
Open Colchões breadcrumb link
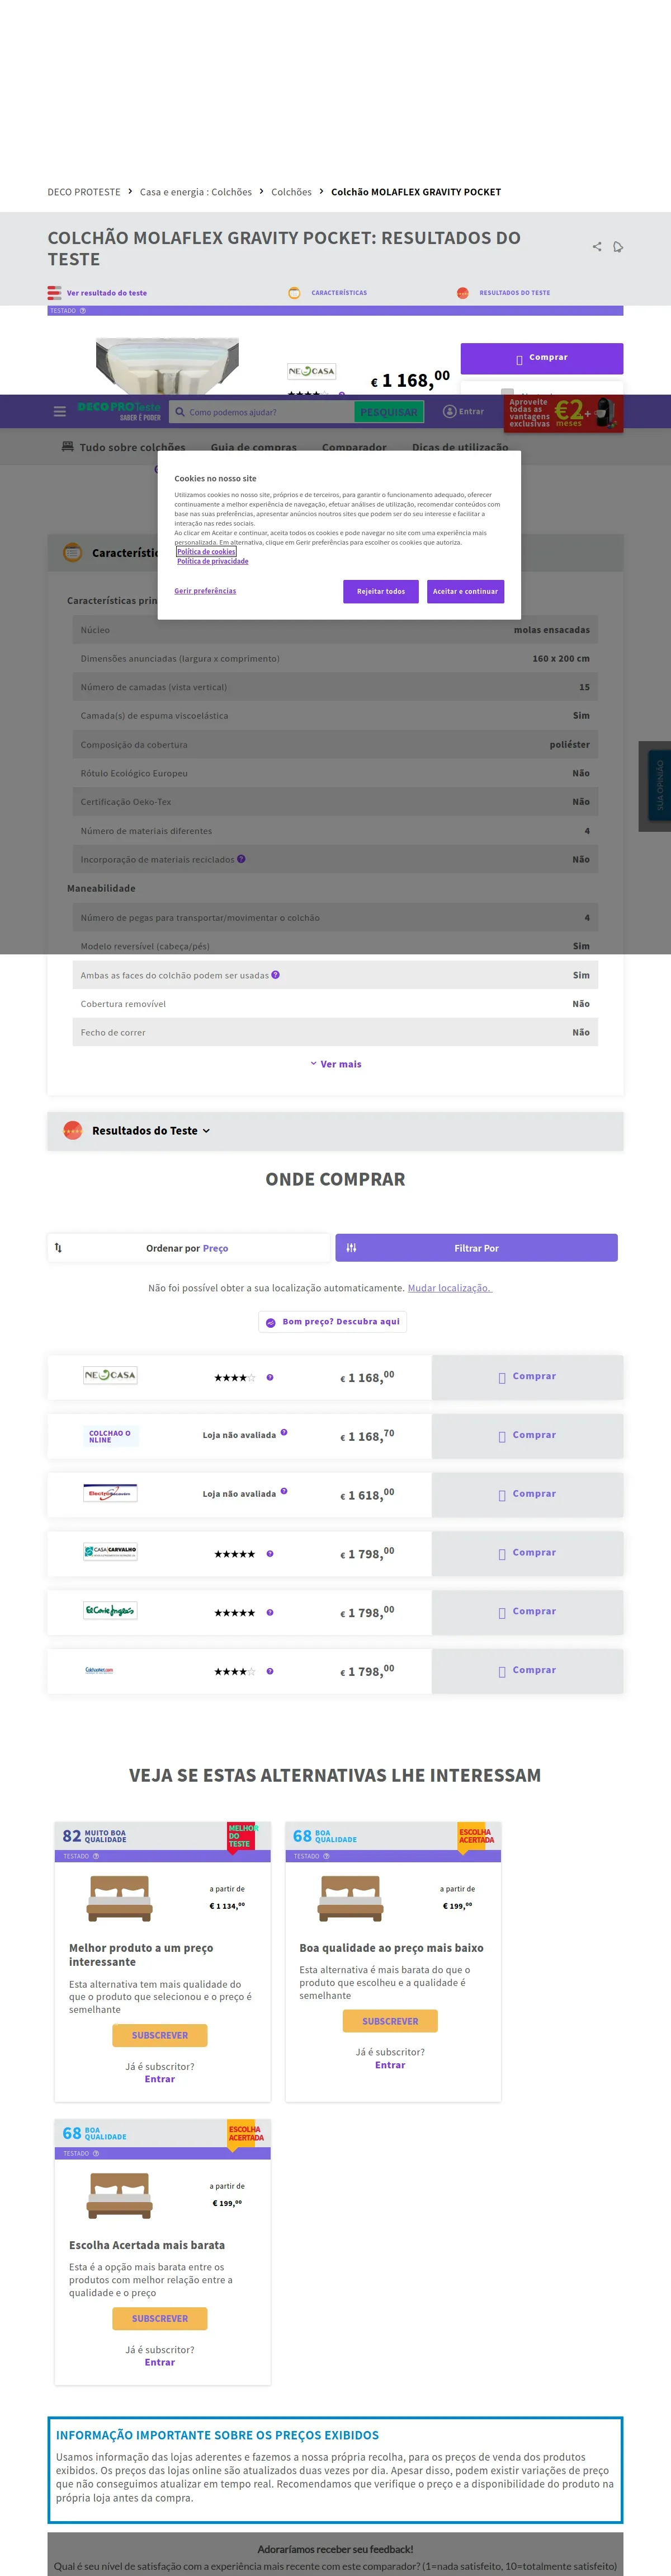point(291,192)
